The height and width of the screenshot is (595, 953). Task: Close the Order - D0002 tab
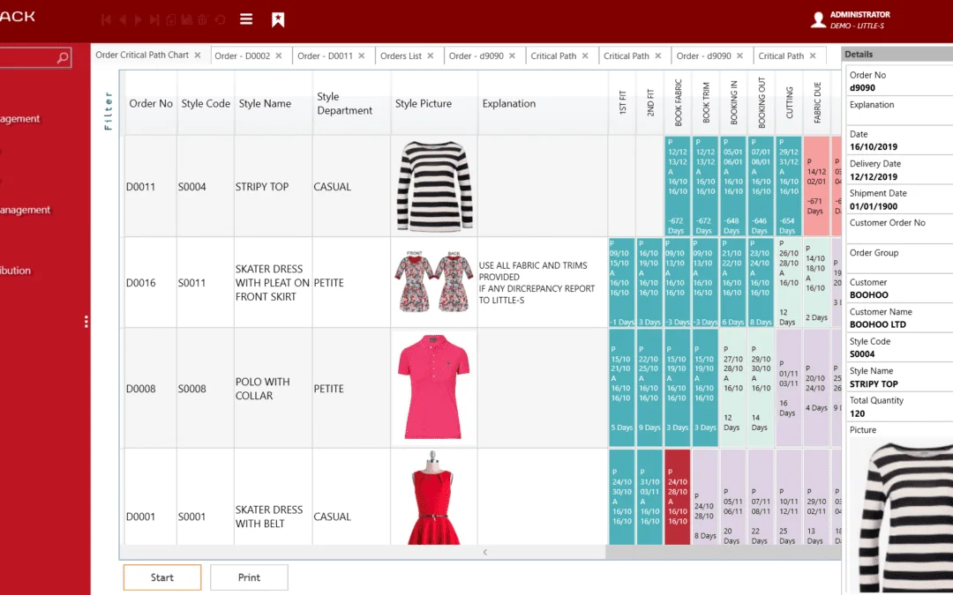point(278,56)
